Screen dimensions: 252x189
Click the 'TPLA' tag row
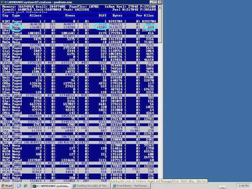[x=79, y=57]
